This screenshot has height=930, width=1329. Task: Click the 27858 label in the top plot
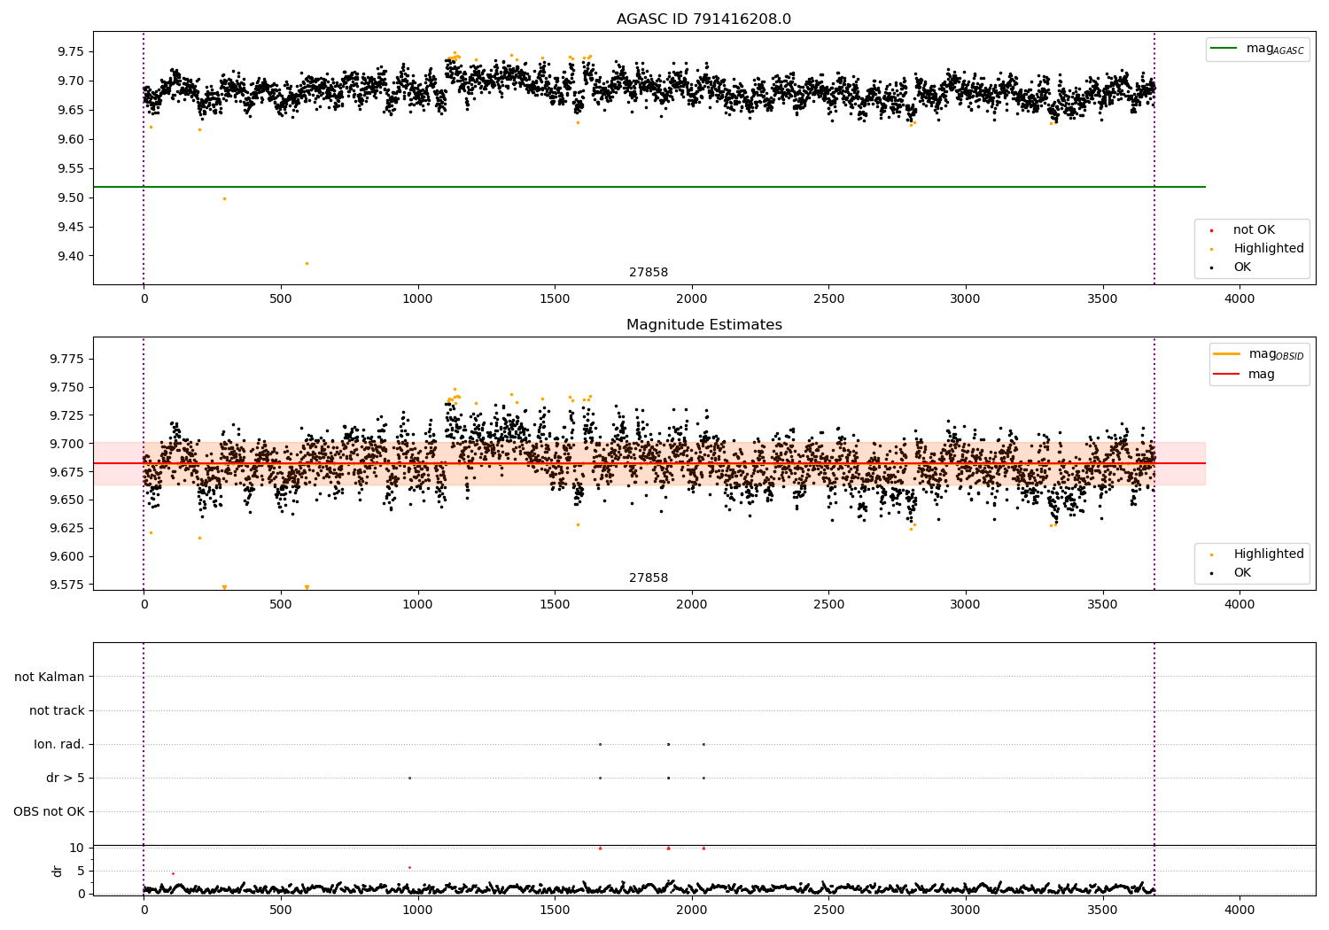[x=649, y=273]
